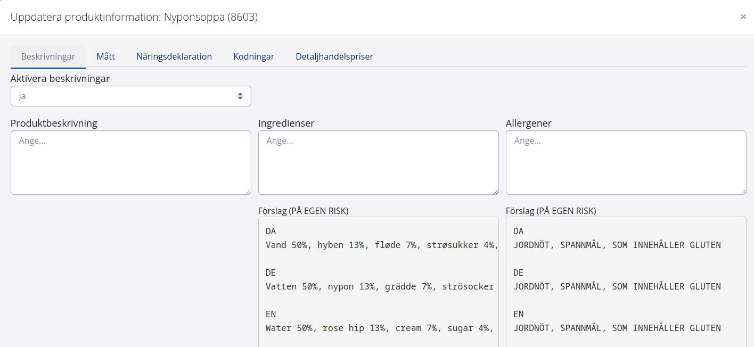Click into the Allergener text area
Screen dimensions: 754x347
(626, 162)
